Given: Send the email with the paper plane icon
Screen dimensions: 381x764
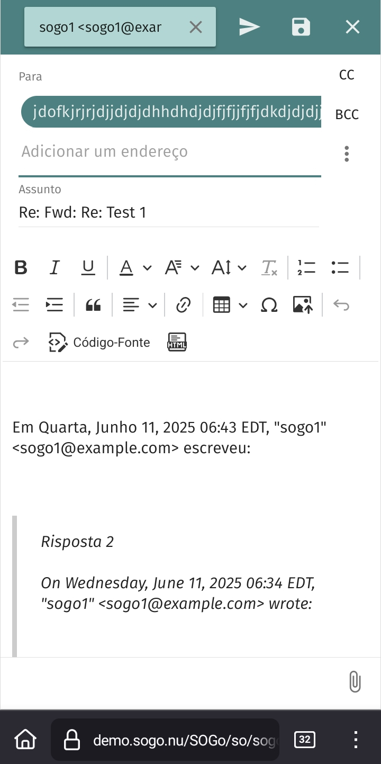Looking at the screenshot, I should [x=249, y=27].
